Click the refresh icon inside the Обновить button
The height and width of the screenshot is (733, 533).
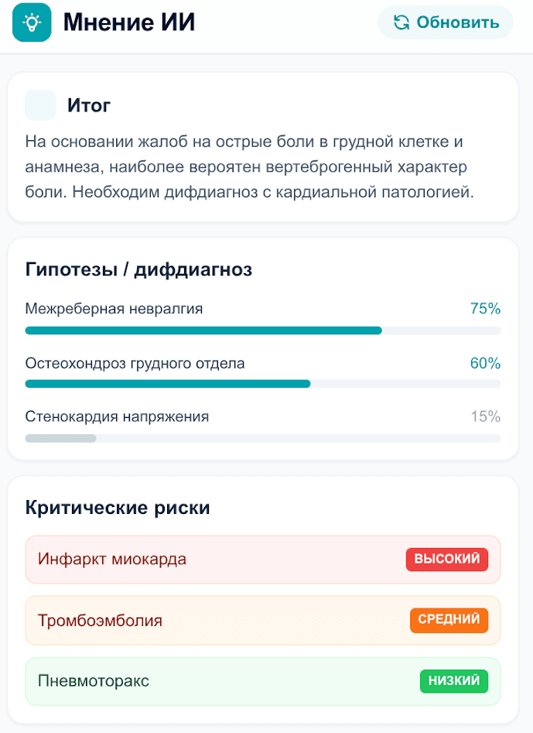click(401, 22)
